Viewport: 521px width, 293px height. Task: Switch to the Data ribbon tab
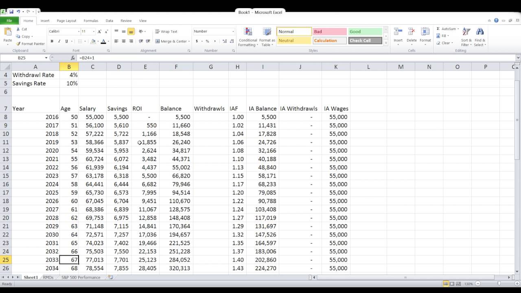pos(109,21)
